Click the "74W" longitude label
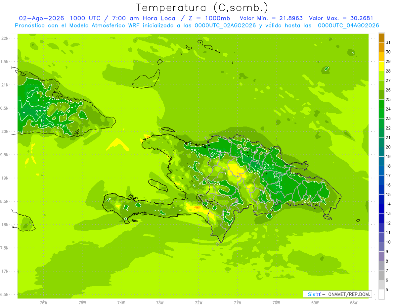 click(x=121, y=302)
